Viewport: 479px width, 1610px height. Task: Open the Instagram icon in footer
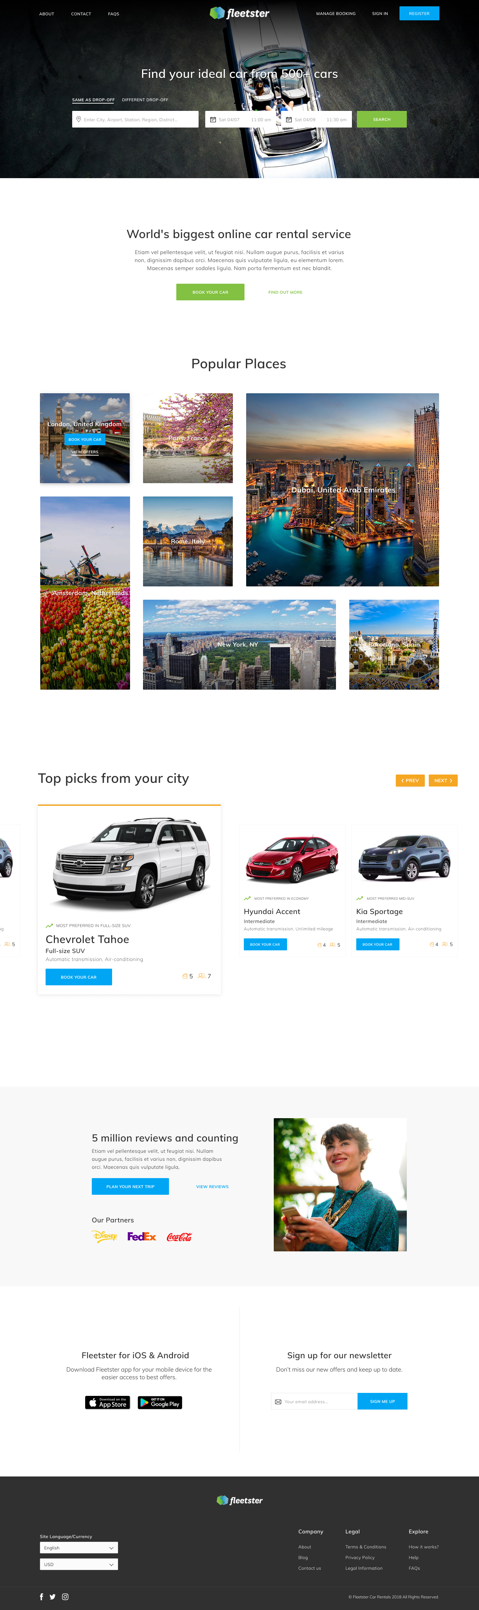(65, 1596)
